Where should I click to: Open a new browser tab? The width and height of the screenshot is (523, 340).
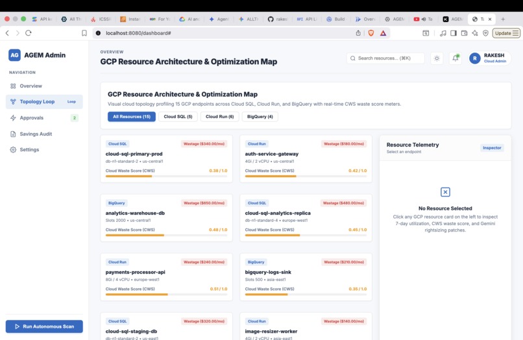click(x=503, y=19)
